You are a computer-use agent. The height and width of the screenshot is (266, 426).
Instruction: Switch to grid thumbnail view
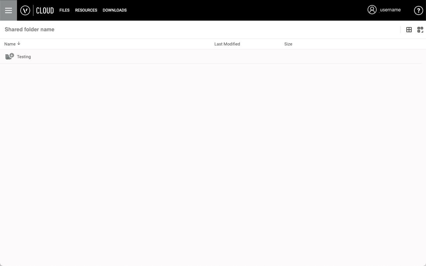(x=409, y=30)
